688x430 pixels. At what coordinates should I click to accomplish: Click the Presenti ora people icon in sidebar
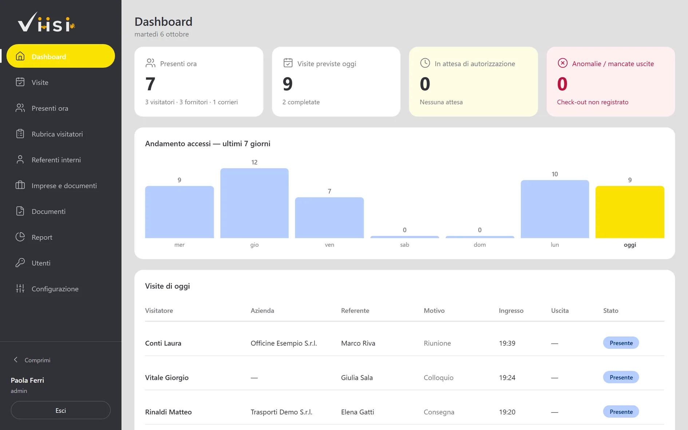[20, 108]
